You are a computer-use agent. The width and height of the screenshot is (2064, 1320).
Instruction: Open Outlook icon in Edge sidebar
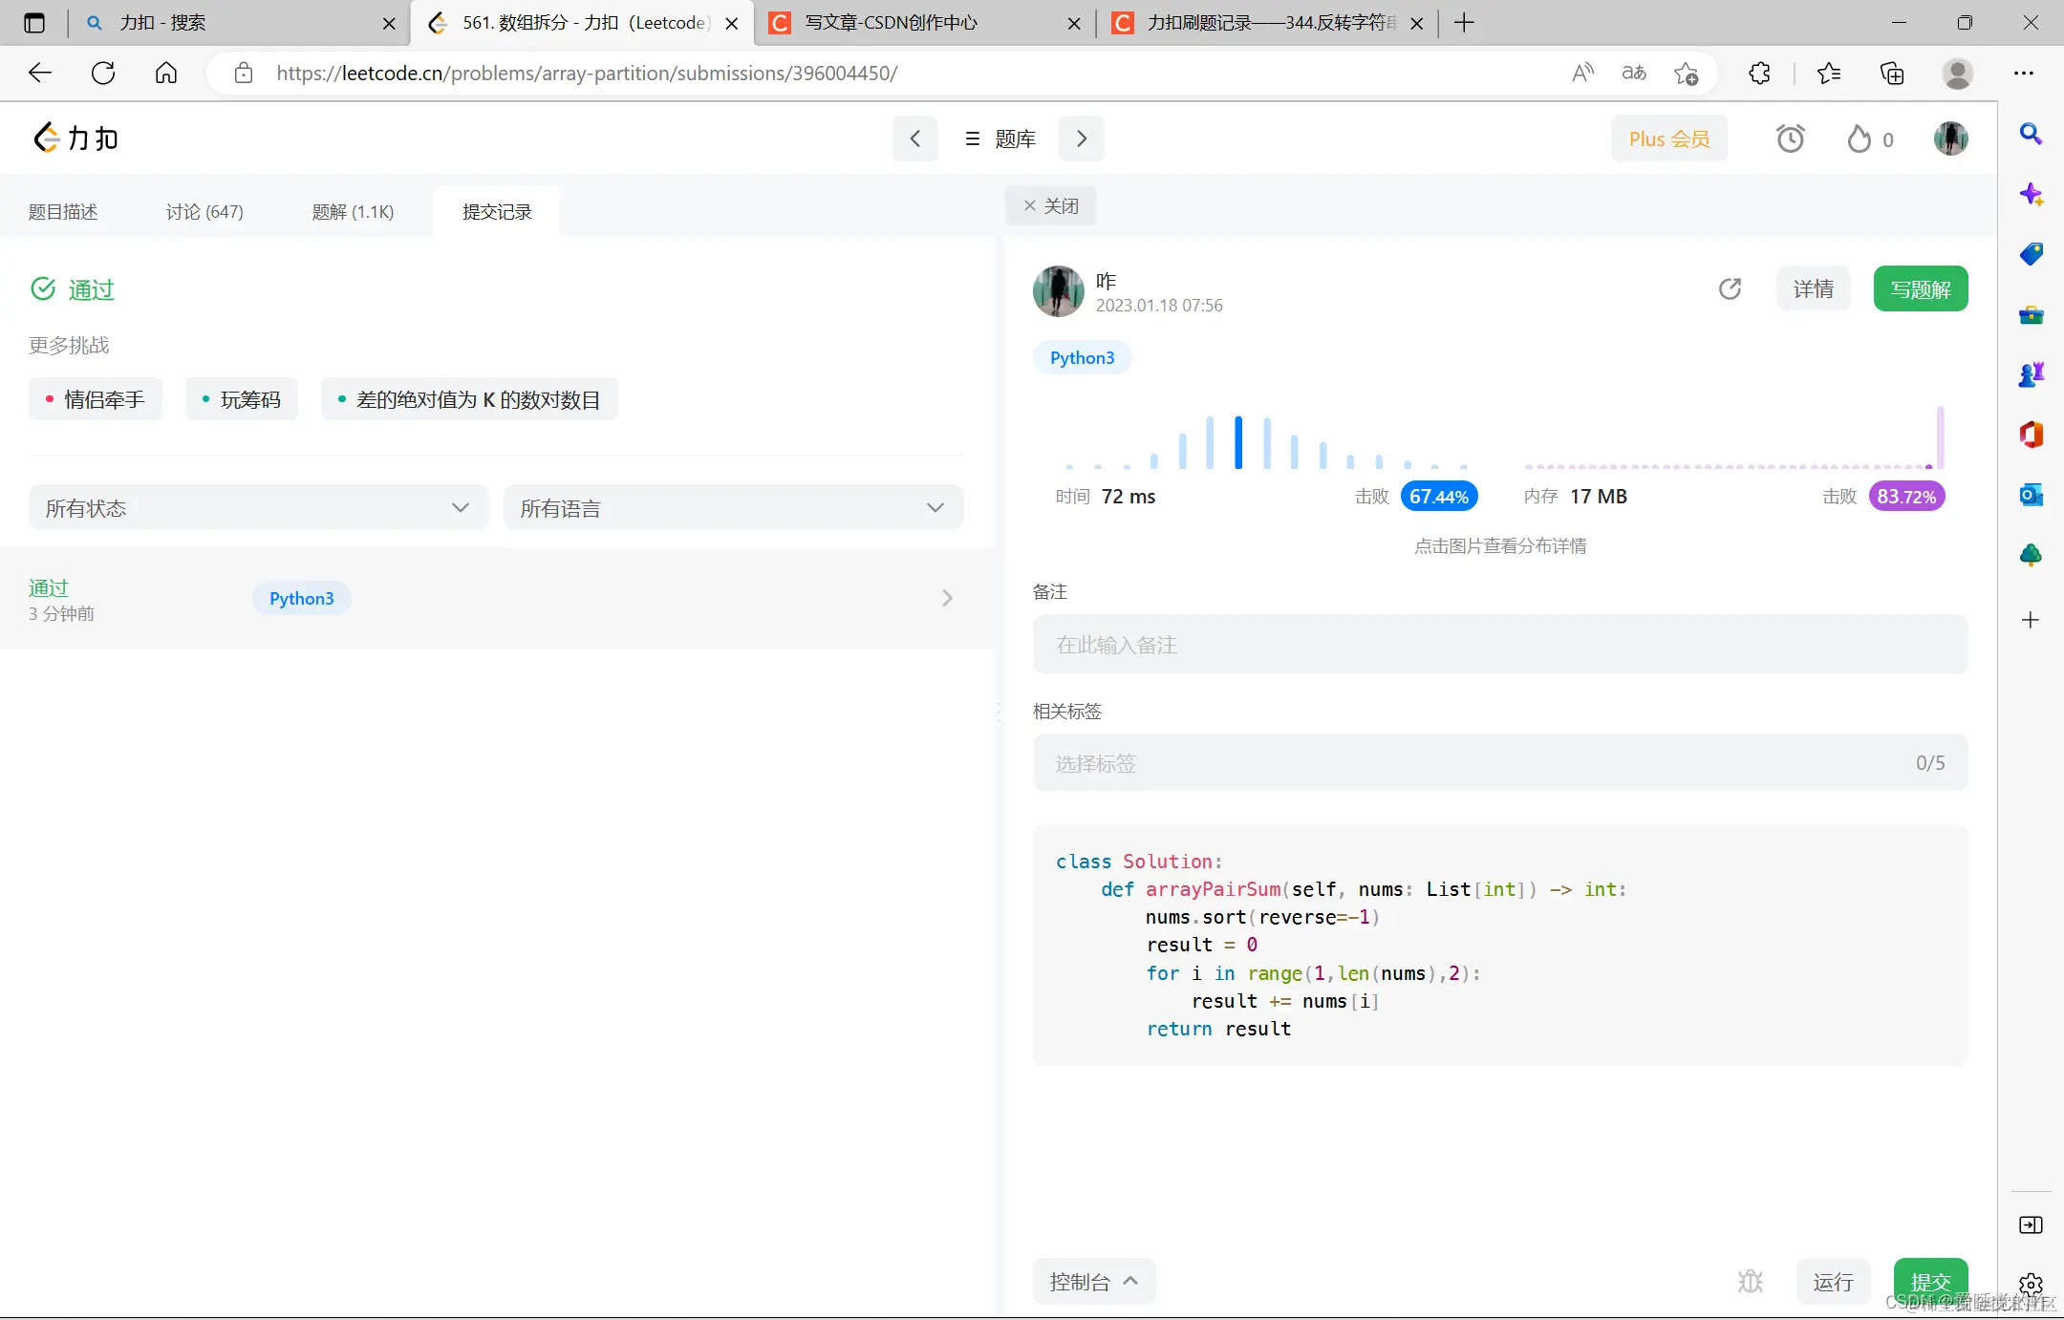pyautogui.click(x=2031, y=495)
